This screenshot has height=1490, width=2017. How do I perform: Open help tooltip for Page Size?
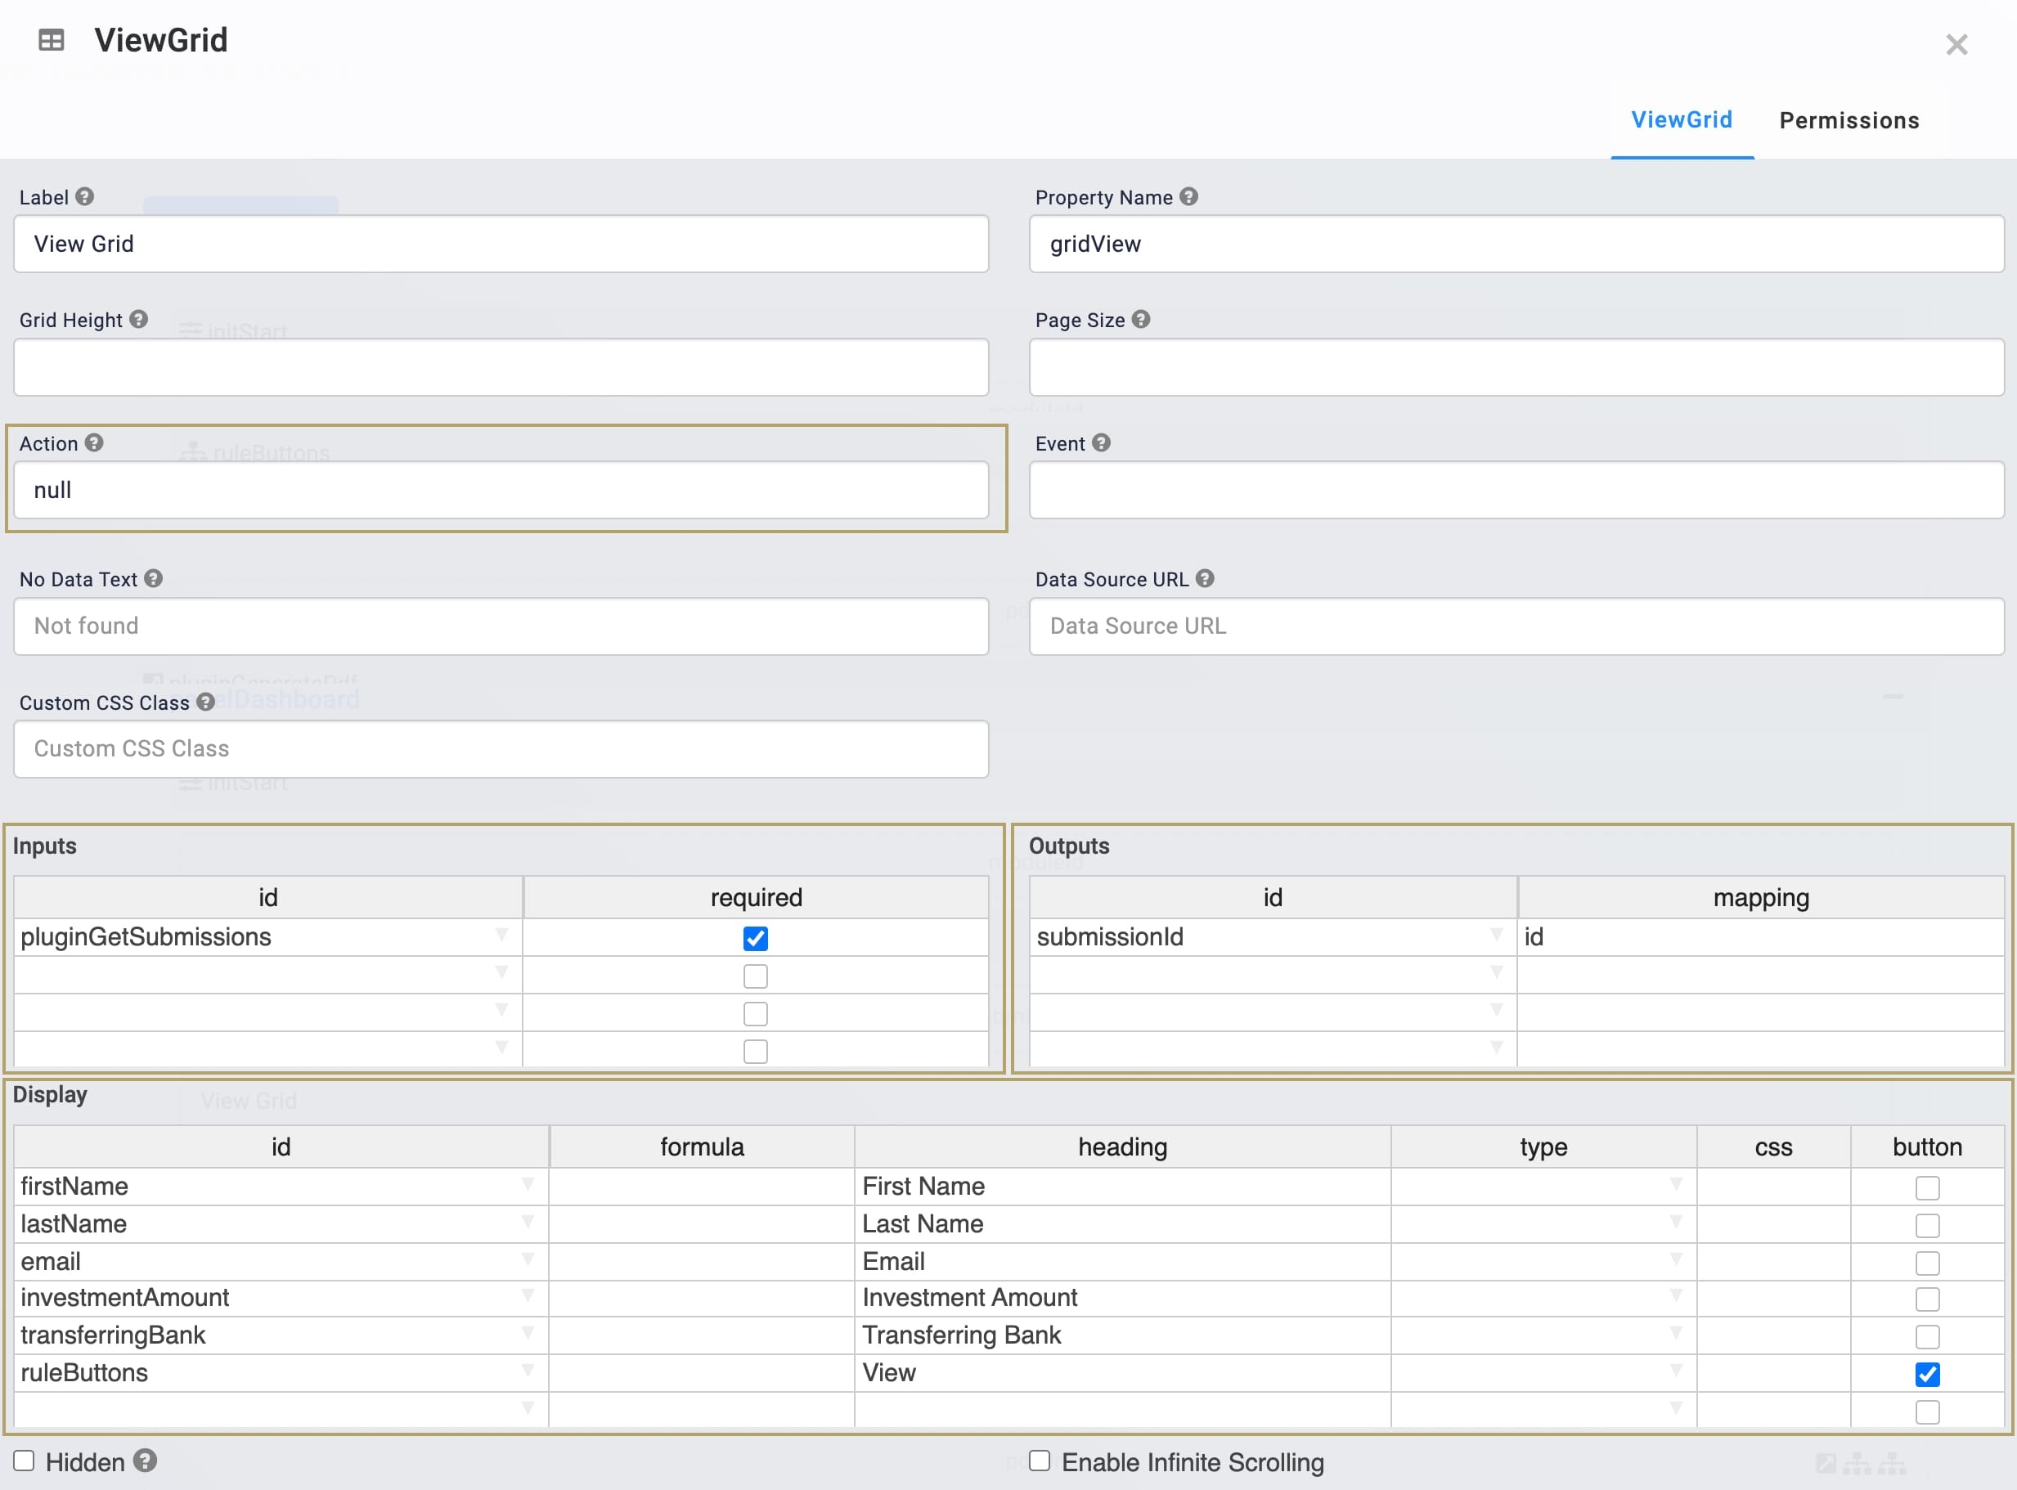(x=1141, y=319)
